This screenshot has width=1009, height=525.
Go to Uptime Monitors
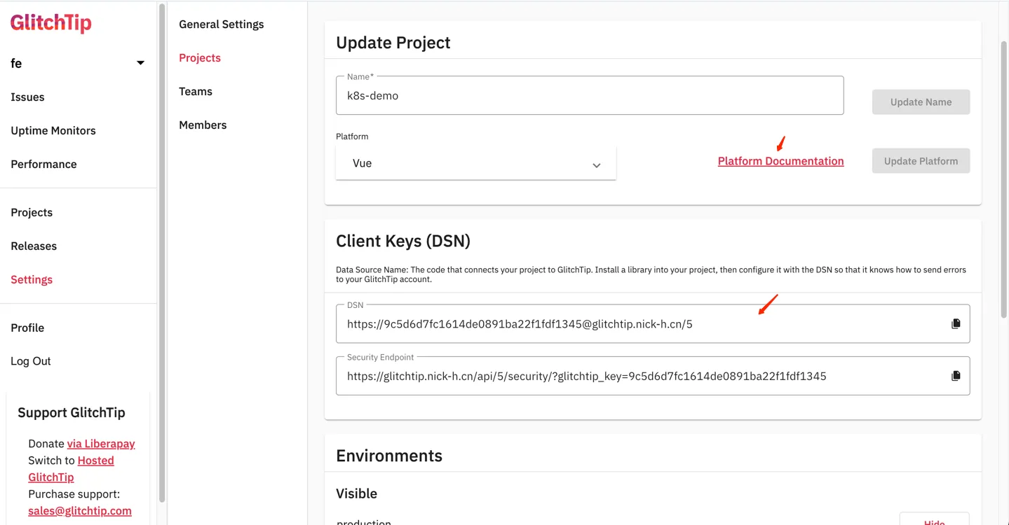(53, 130)
